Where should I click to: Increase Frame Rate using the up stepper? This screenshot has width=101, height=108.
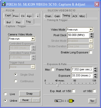point(95,68)
